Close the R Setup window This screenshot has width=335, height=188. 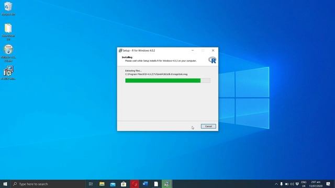(x=213, y=51)
